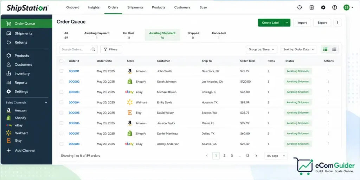Open order 000002 link

click(x=74, y=82)
